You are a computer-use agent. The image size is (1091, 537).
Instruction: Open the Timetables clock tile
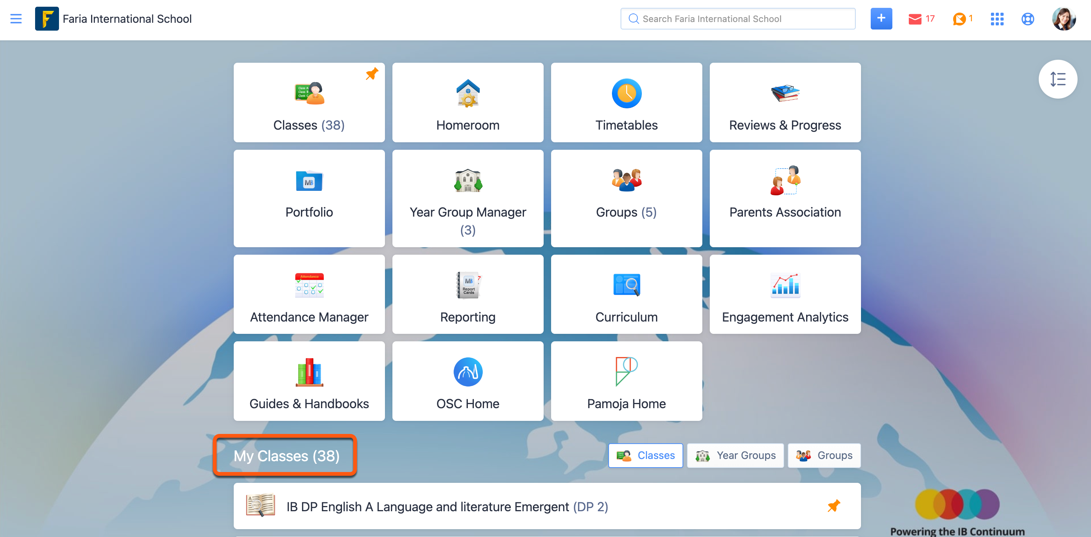[627, 102]
